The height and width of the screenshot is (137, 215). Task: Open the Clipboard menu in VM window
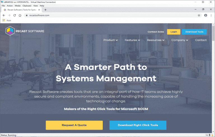click(x=27, y=6)
